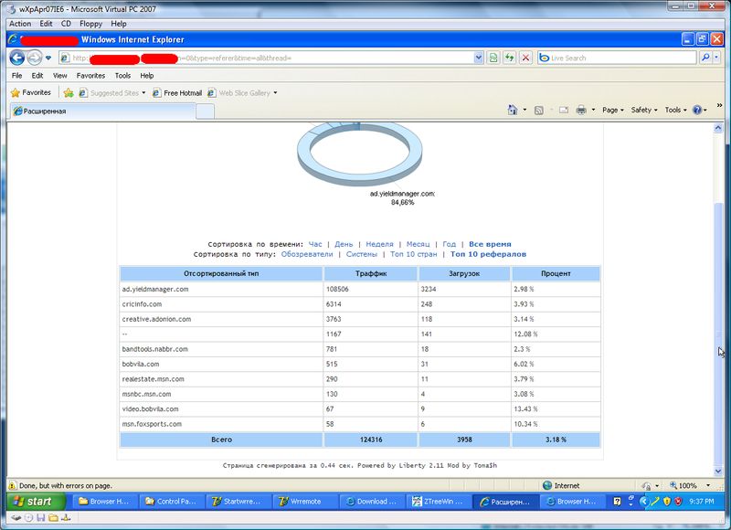Switch to ZTreeWin taskbar item

tap(438, 502)
